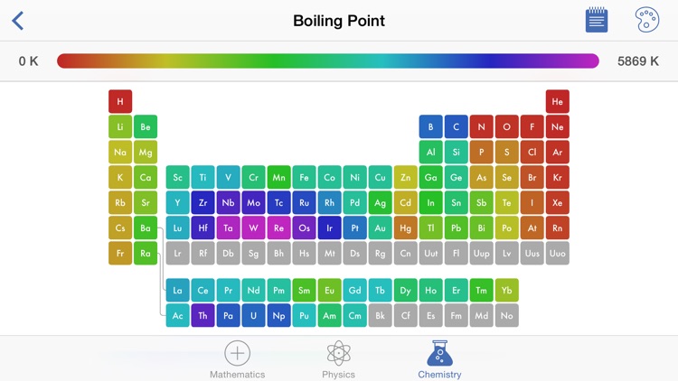Select the Francium (Fr) element
678x381 pixels.
120,253
